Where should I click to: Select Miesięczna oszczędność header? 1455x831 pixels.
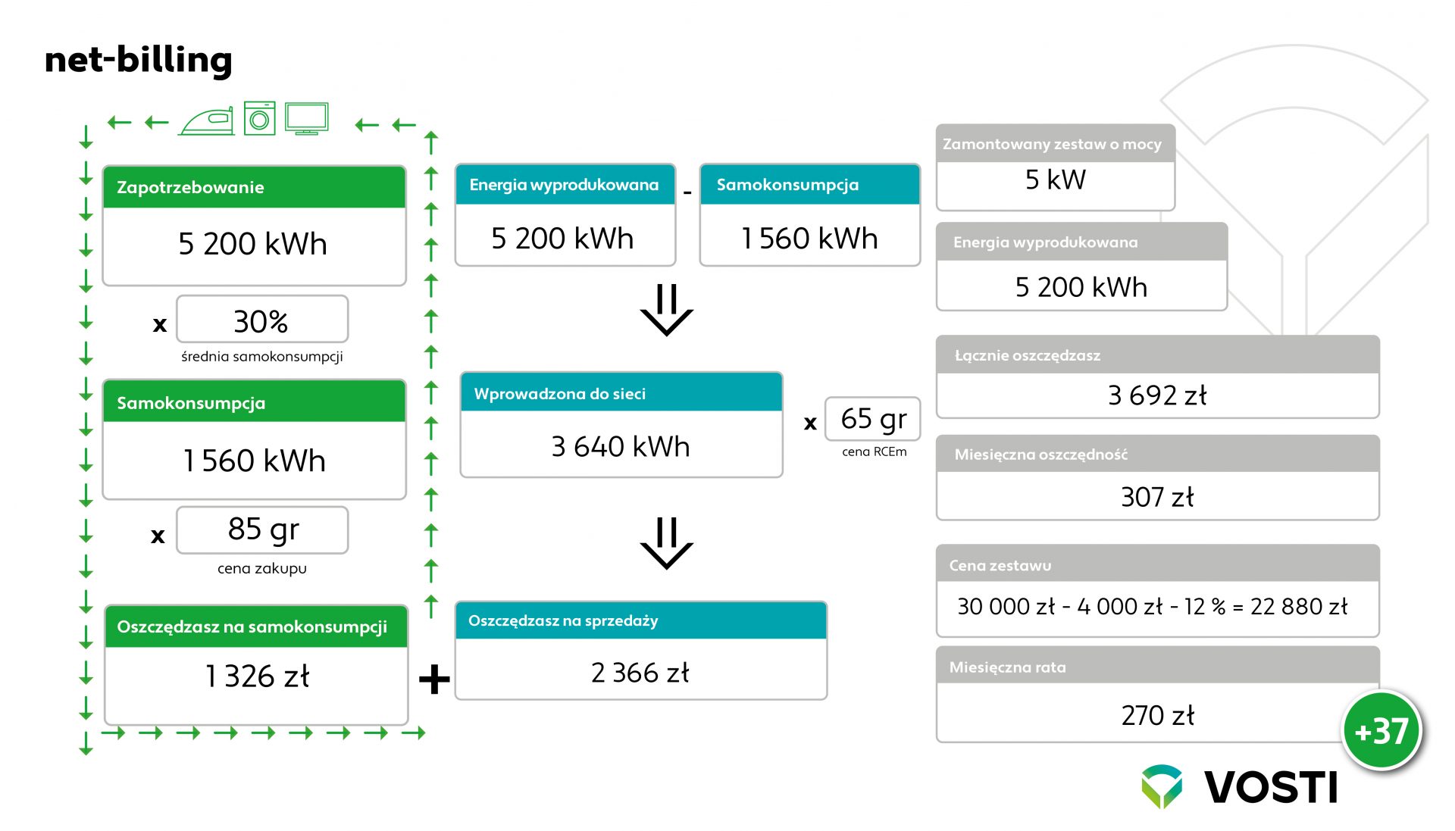click(1158, 454)
